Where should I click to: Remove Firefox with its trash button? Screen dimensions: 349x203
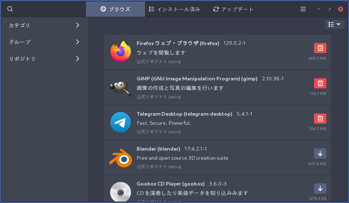(x=320, y=48)
